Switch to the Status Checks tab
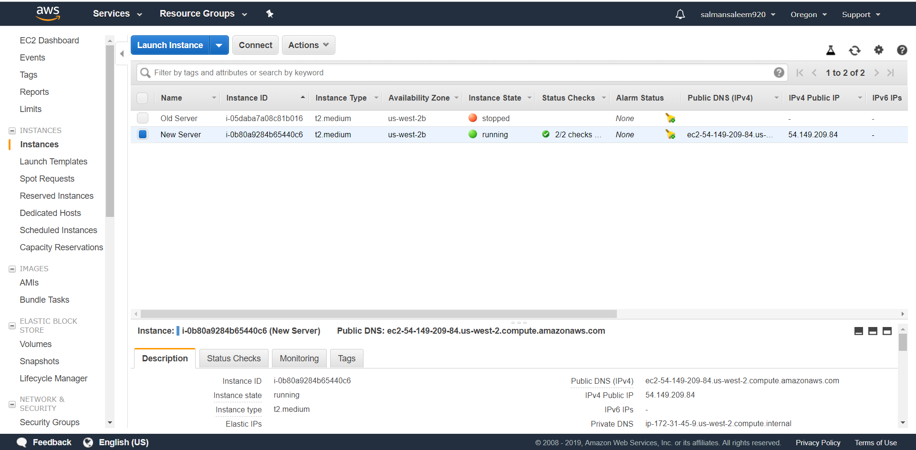 click(x=234, y=358)
